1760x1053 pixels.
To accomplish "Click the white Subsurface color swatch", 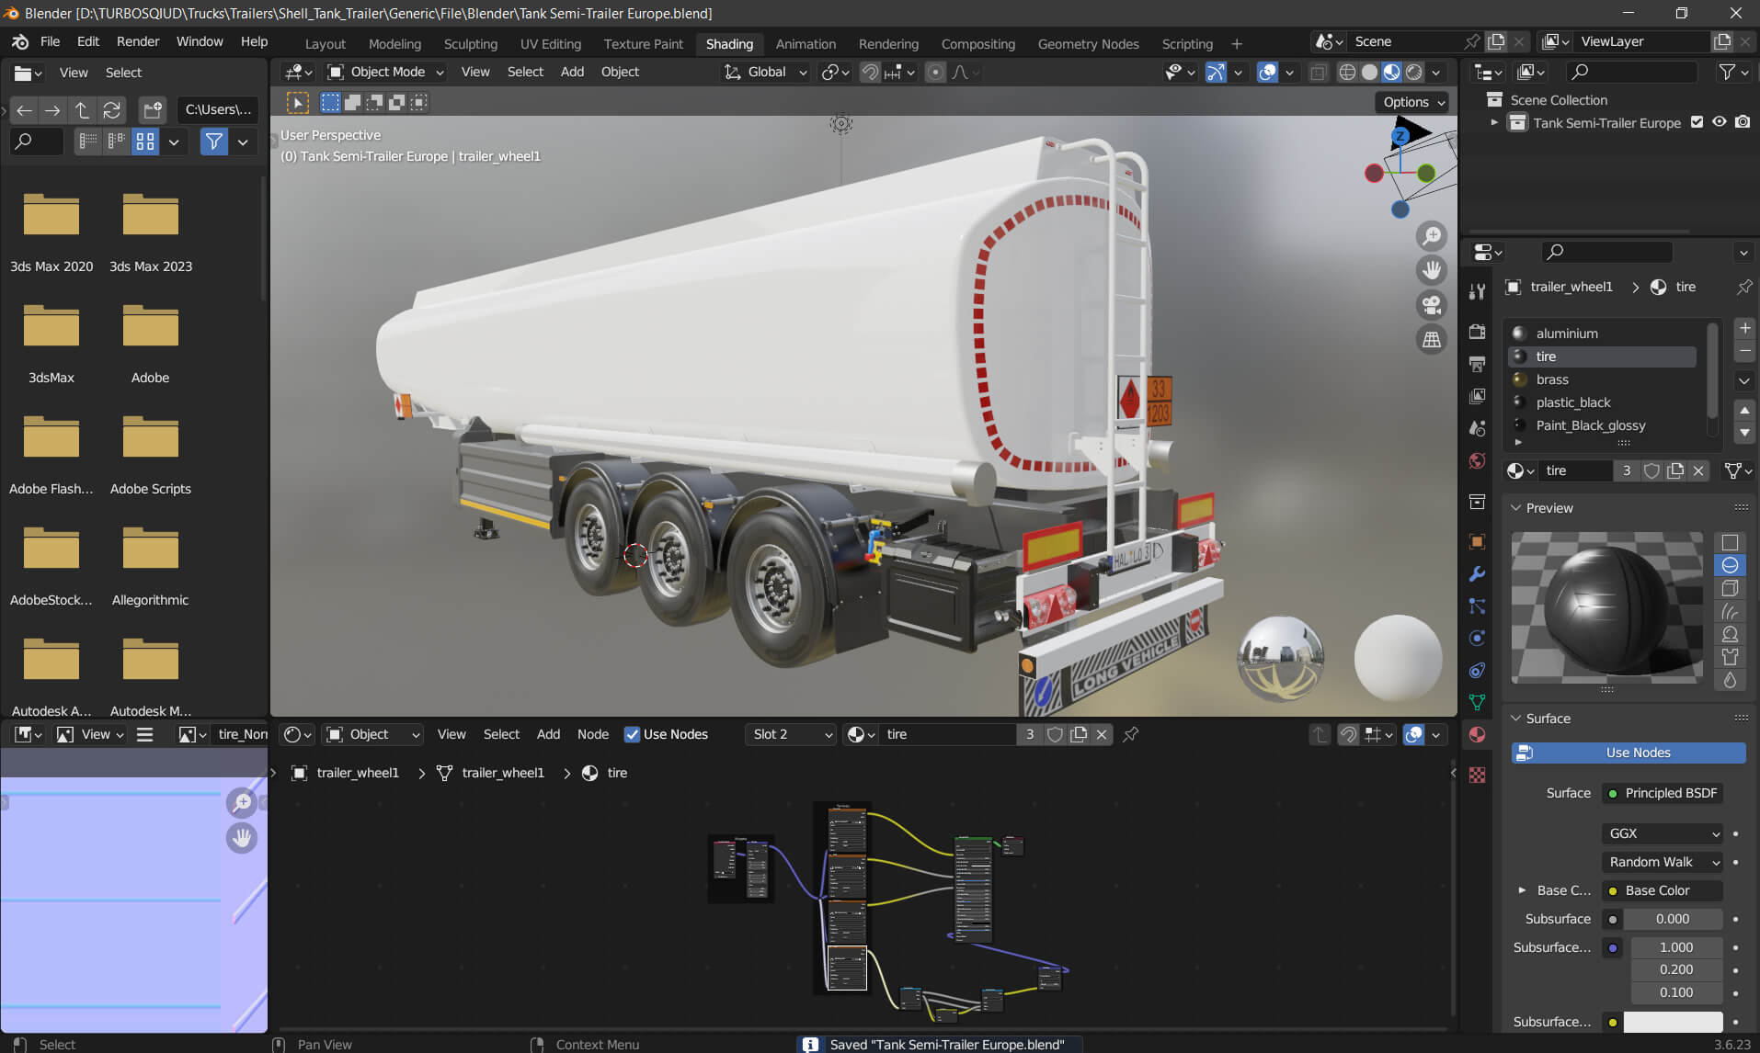I will pyautogui.click(x=1672, y=1022).
